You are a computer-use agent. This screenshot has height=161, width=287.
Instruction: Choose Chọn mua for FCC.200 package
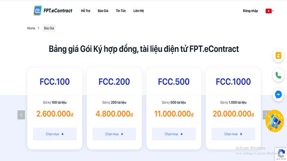click(114, 134)
